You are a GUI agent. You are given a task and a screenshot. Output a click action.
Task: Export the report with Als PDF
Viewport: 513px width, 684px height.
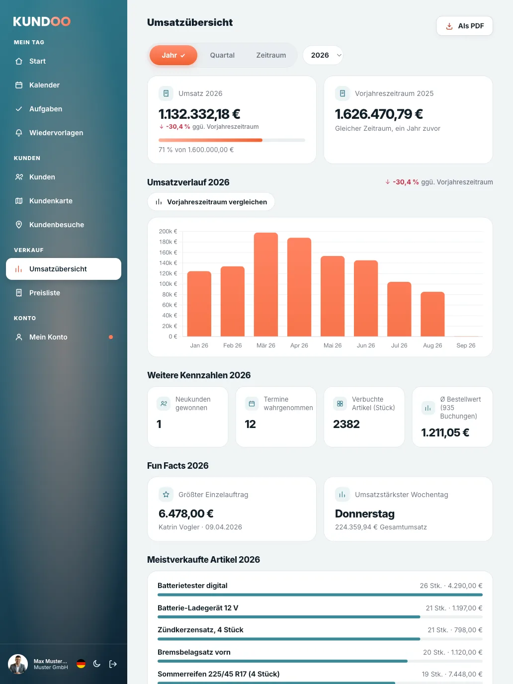pyautogui.click(x=464, y=26)
